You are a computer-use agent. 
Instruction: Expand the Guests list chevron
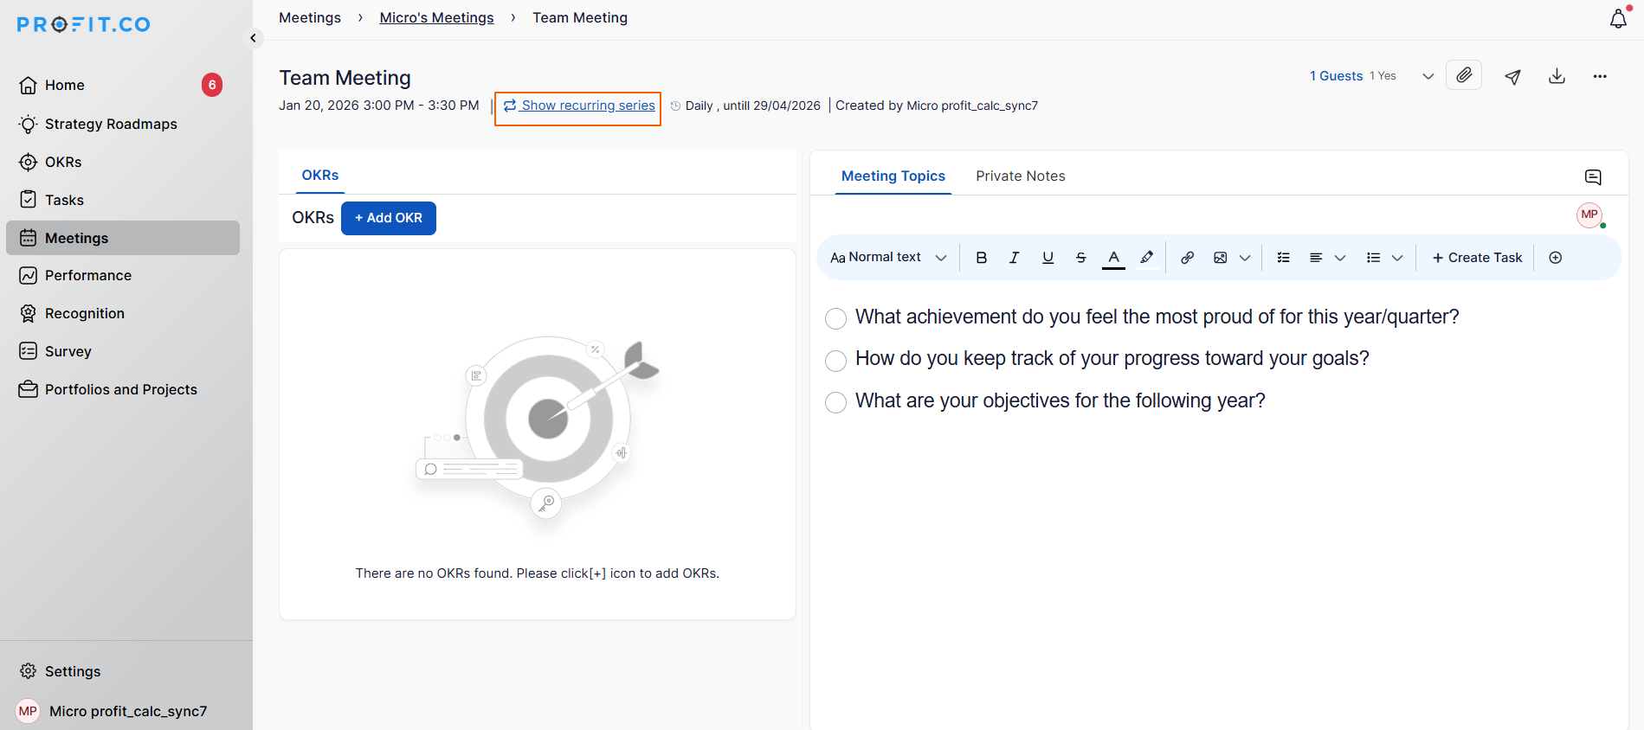point(1428,76)
